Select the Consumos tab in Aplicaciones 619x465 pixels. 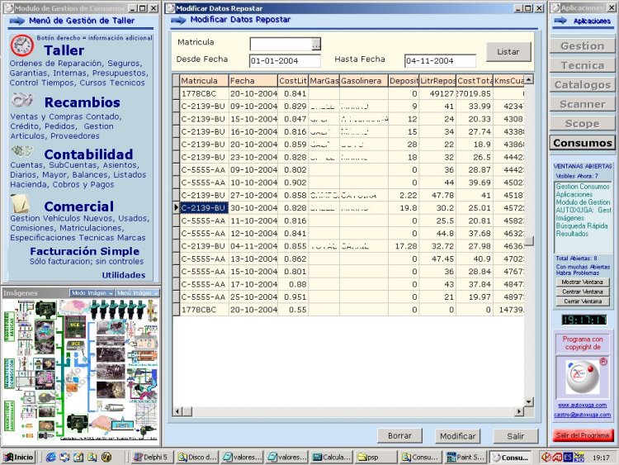(583, 143)
